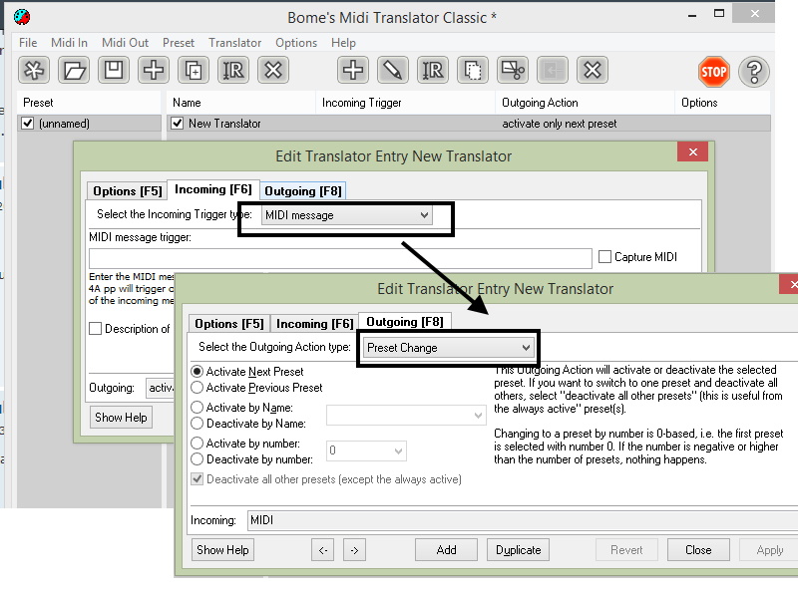Click the Add button
The image size is (798, 598).
click(x=446, y=550)
